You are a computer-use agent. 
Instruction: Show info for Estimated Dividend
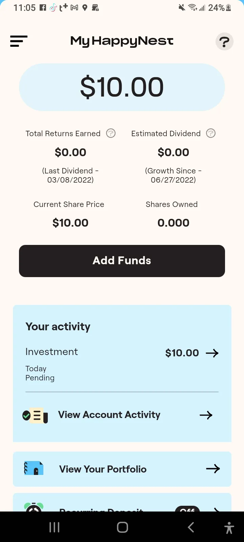pyautogui.click(x=211, y=133)
